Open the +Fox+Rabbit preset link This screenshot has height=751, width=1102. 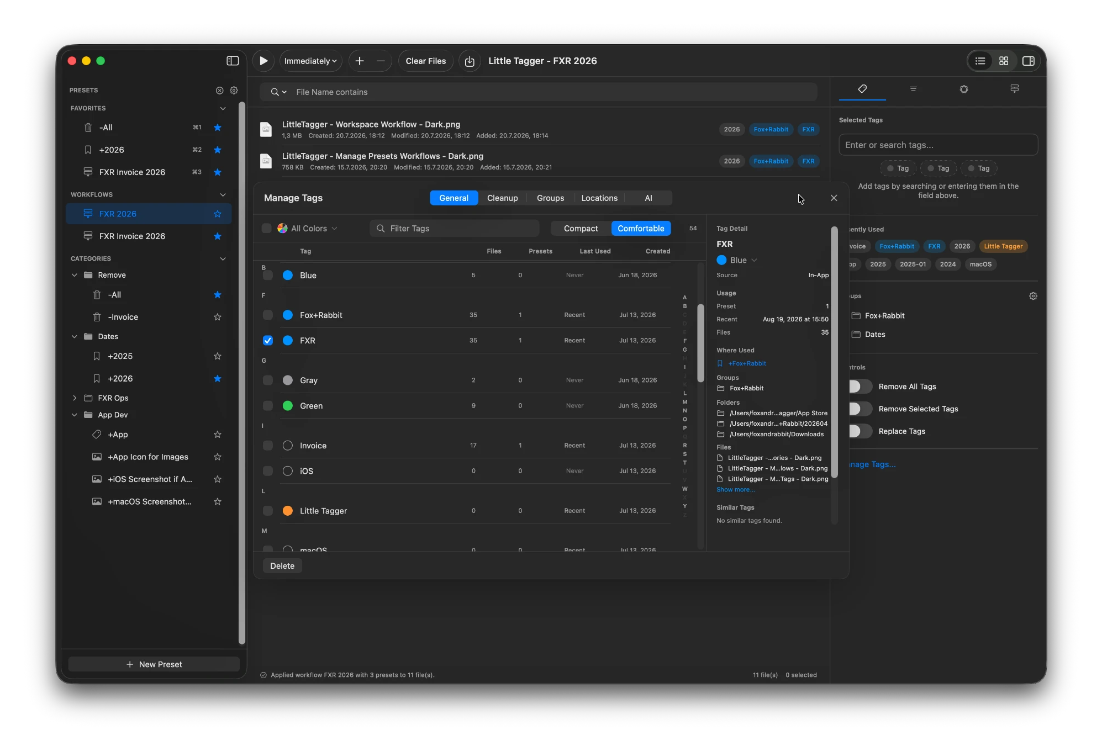click(747, 363)
